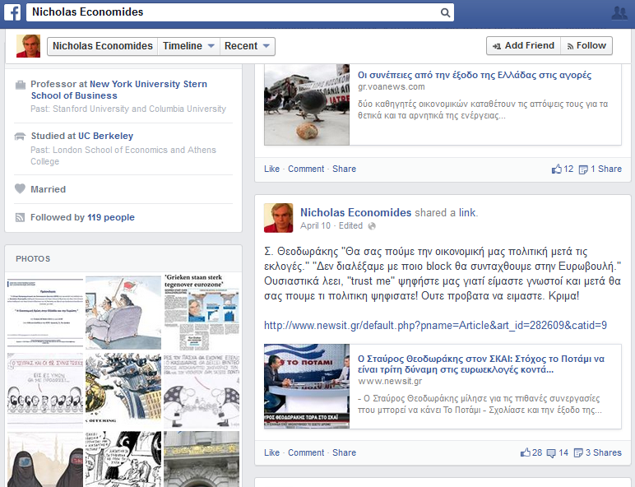Image resolution: width=635 pixels, height=487 pixels.
Task: Click the globe privacy icon beside Edited
Action: click(372, 226)
